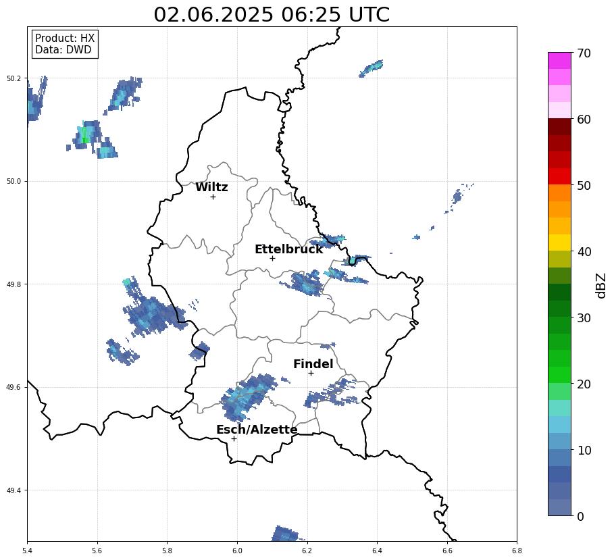Viewport: 614px width, 560px height.
Task: Click the radar echo southeast of Findel
Action: [x=333, y=394]
